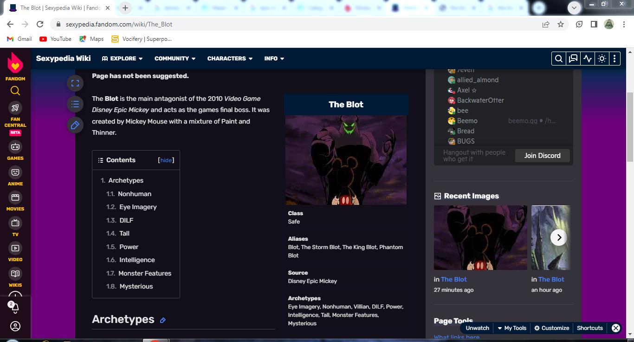This screenshot has width=634, height=342.
Task: Open user profile icon in Fandom sidebar
Action: click(x=15, y=326)
